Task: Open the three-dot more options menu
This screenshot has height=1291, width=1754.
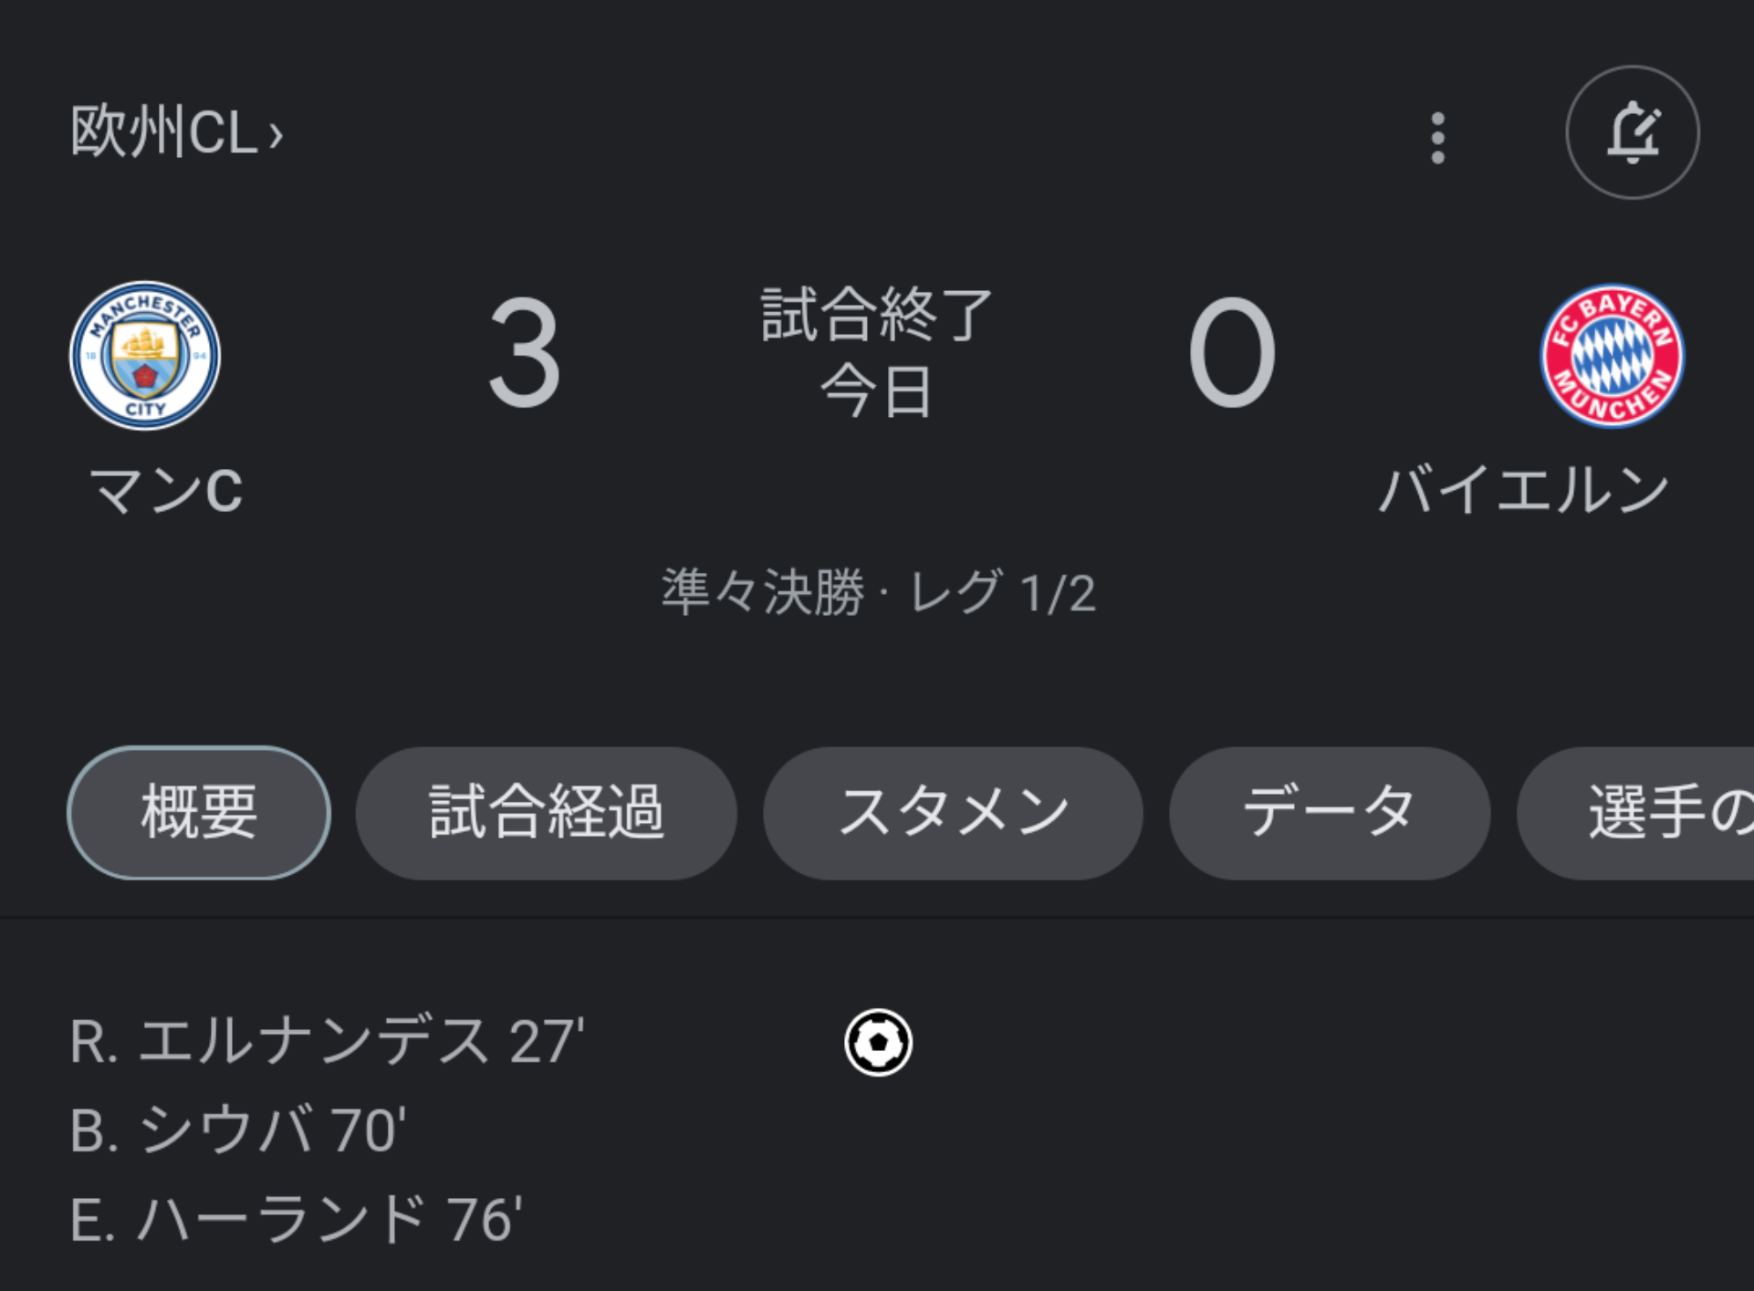Action: tap(1437, 138)
